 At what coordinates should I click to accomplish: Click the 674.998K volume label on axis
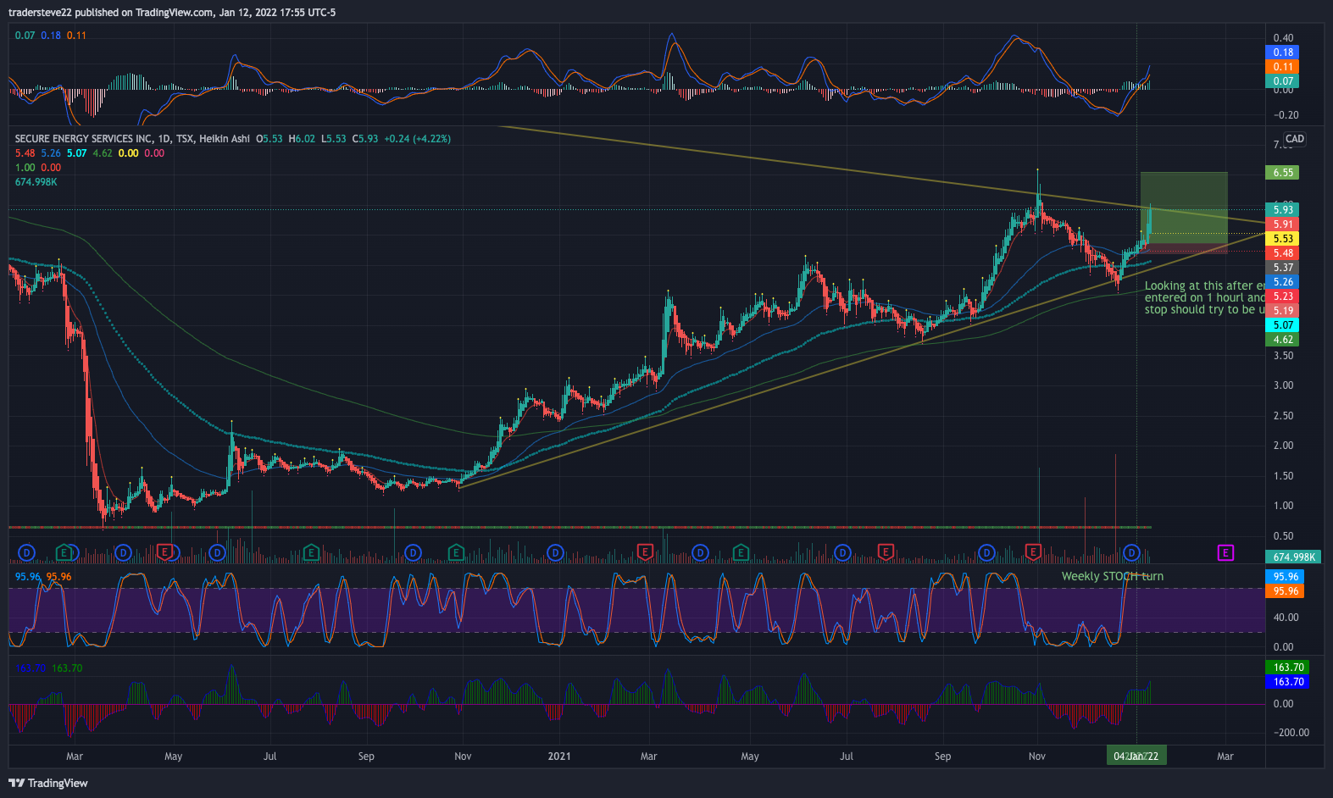point(1294,557)
